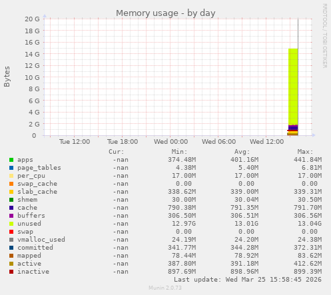Image resolution: width=331 pixels, height=295 pixels.
Task: Click the 'Munin 2.0.73' footer text
Action: [x=165, y=288]
